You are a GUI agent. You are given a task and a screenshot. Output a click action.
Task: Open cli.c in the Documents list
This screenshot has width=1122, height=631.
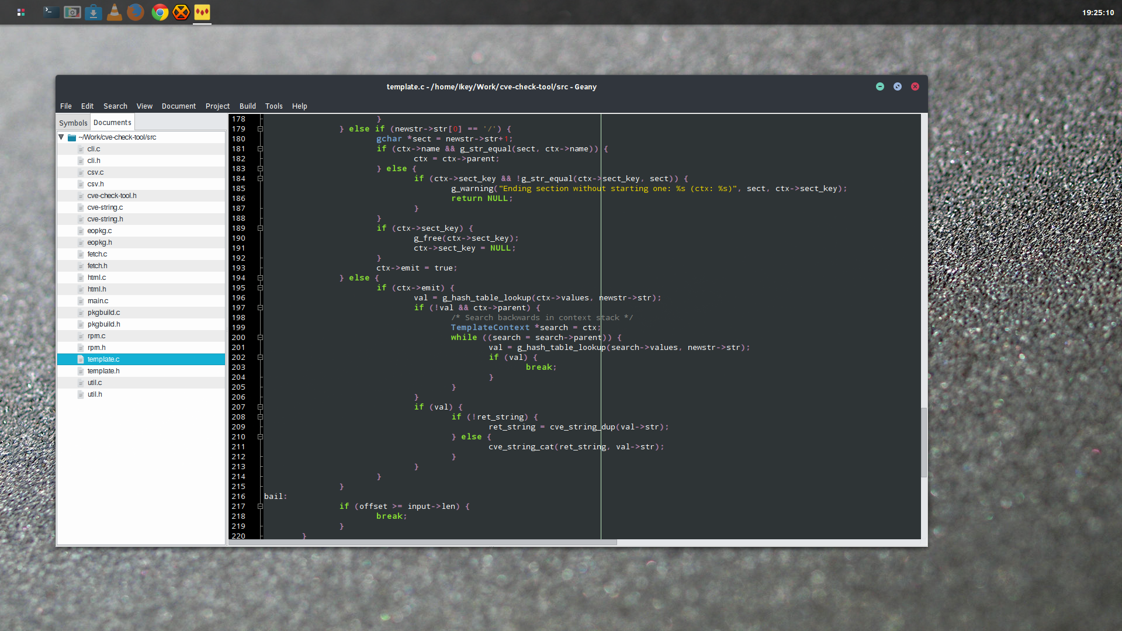pyautogui.click(x=141, y=149)
